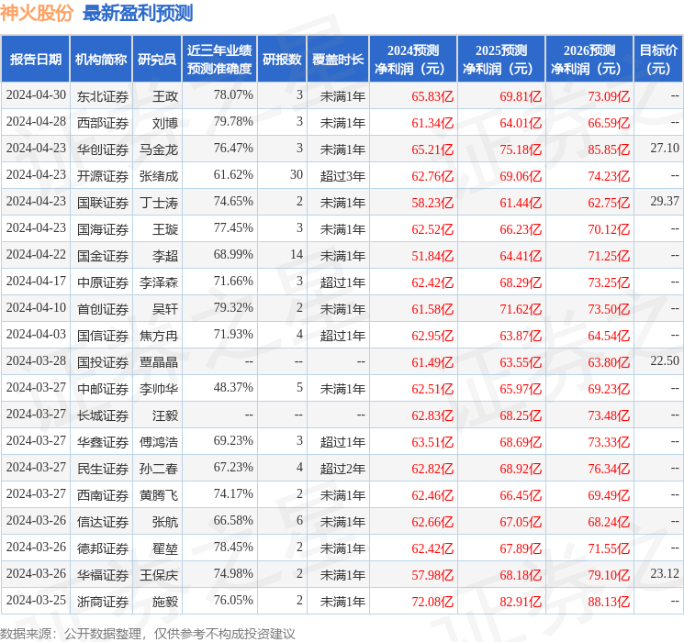Click target price 29.37
Screen dimensions: 684x642
(x=665, y=202)
